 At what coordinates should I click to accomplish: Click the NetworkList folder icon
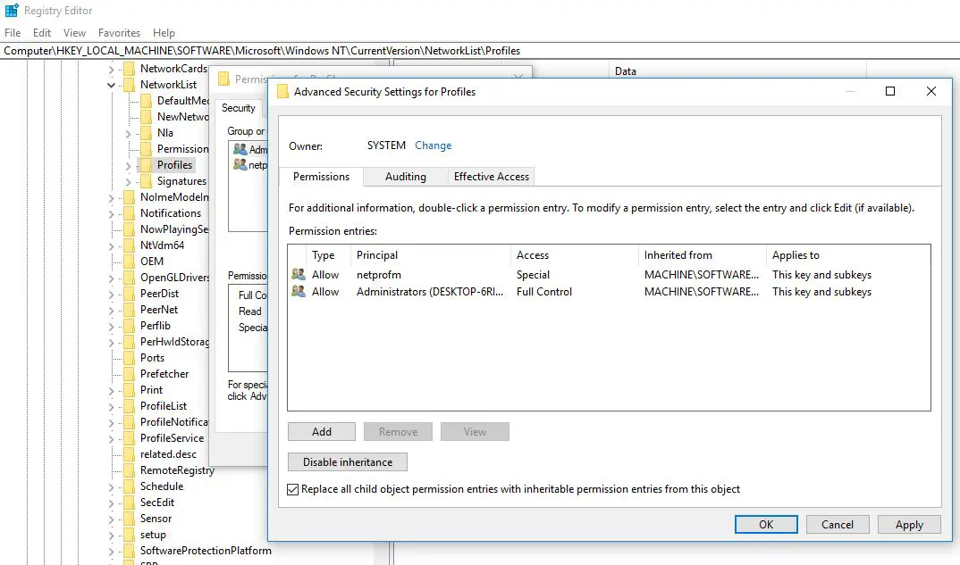pyautogui.click(x=129, y=85)
